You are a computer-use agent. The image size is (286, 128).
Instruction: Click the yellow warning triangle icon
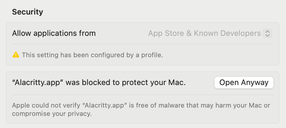15,55
